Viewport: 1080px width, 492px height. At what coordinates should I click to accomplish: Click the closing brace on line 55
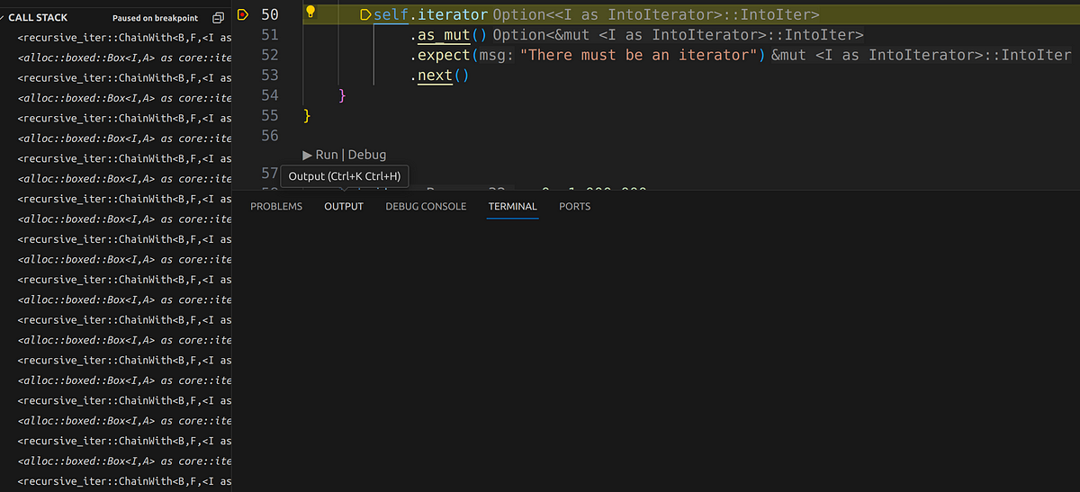pyautogui.click(x=308, y=116)
